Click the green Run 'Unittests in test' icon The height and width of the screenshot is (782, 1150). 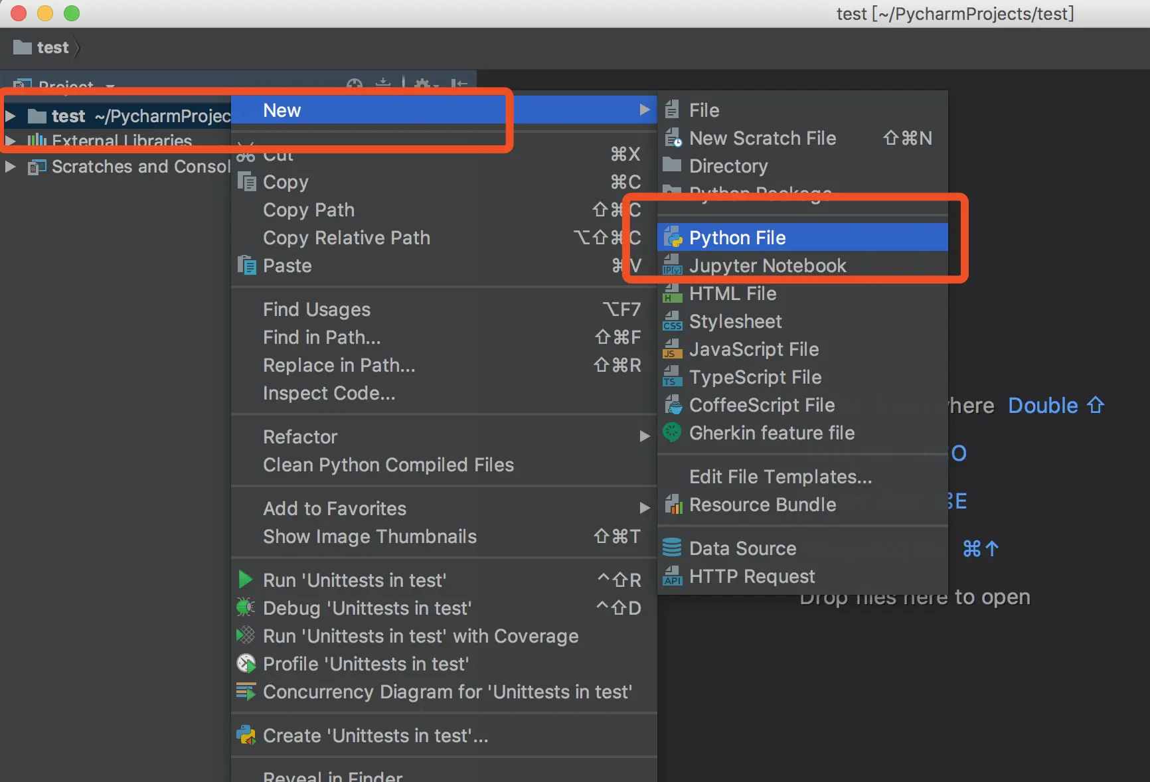click(246, 580)
